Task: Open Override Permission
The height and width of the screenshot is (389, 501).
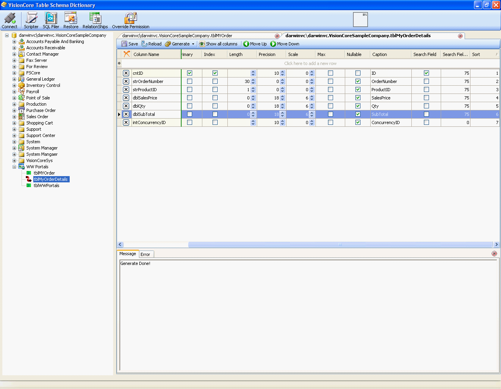Action: pos(131,20)
